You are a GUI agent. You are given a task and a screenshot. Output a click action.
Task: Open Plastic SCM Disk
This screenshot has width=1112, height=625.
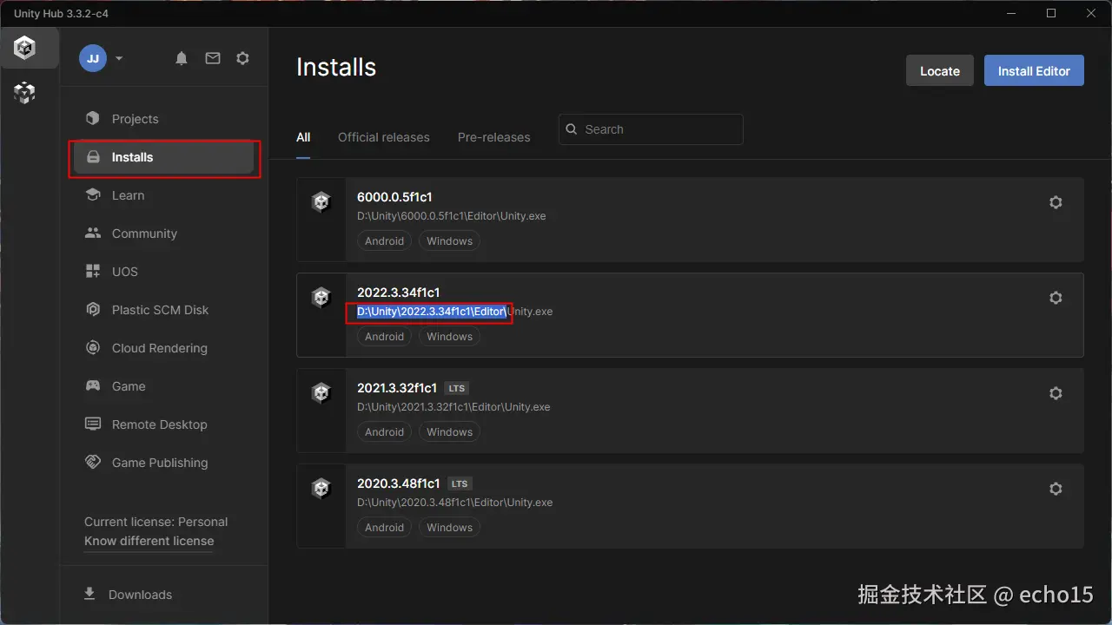click(x=164, y=310)
